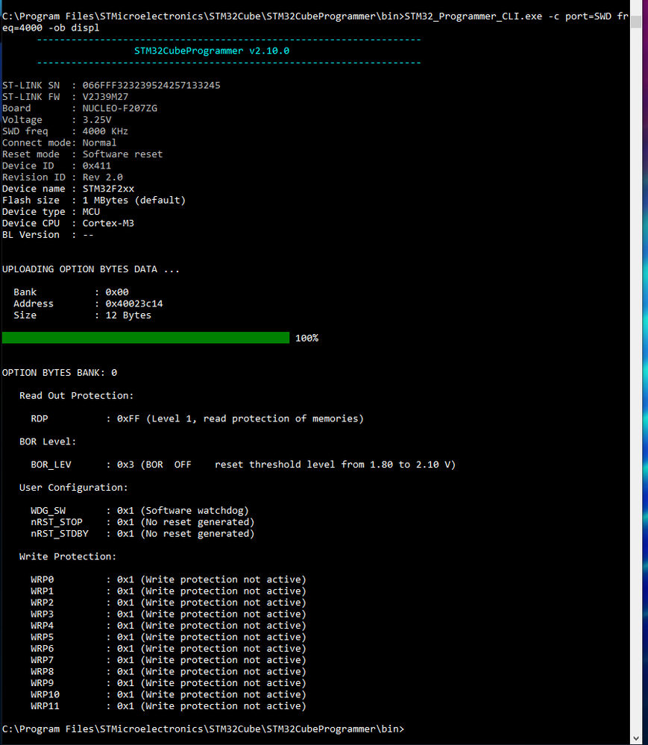Click the Bank value 0x00
The width and height of the screenshot is (648, 745).
(x=117, y=292)
